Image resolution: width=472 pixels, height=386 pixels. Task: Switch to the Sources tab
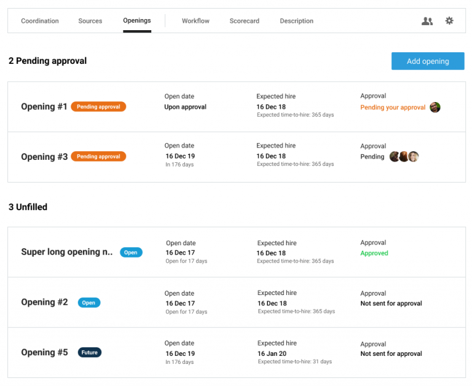click(x=90, y=21)
